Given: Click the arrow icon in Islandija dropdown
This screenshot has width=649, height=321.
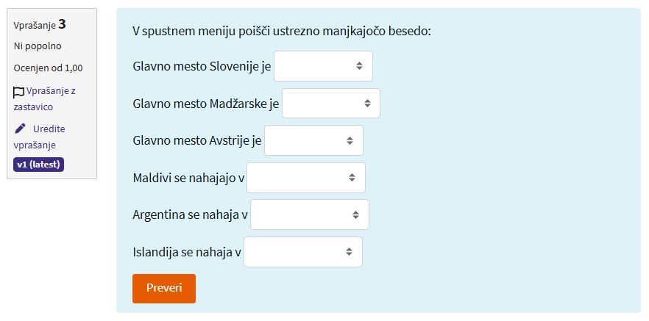Looking at the screenshot, I should tap(349, 252).
